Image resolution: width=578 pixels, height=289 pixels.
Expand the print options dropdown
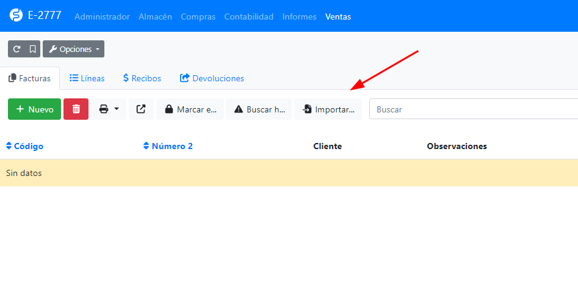pyautogui.click(x=109, y=109)
